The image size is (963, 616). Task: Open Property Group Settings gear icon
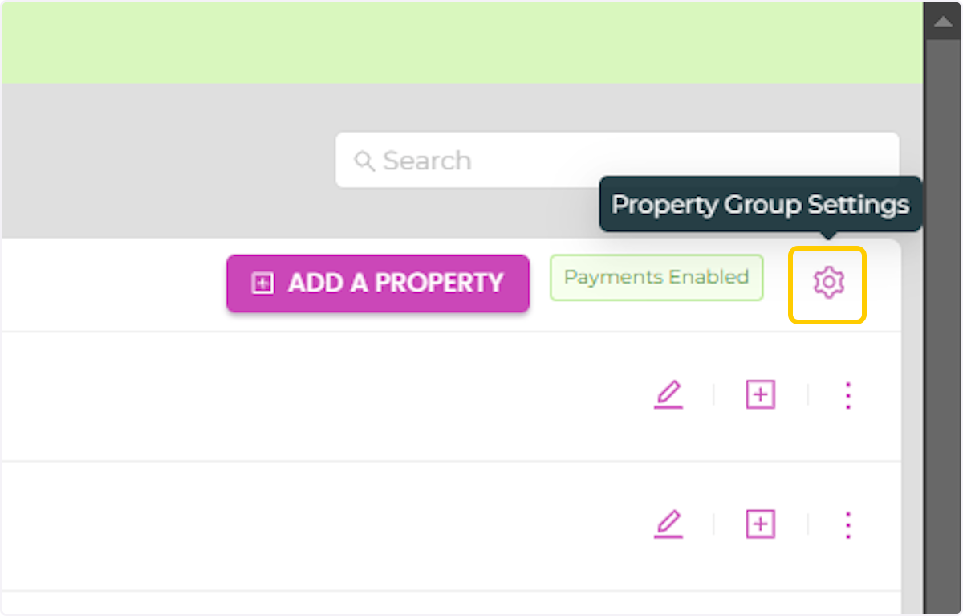click(x=828, y=283)
